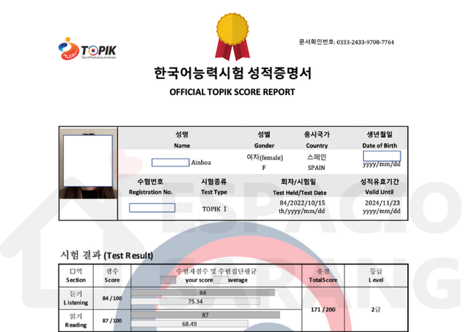The height and width of the screenshot is (332, 465).
Task: Click the 'average' legend label
Action: click(238, 280)
